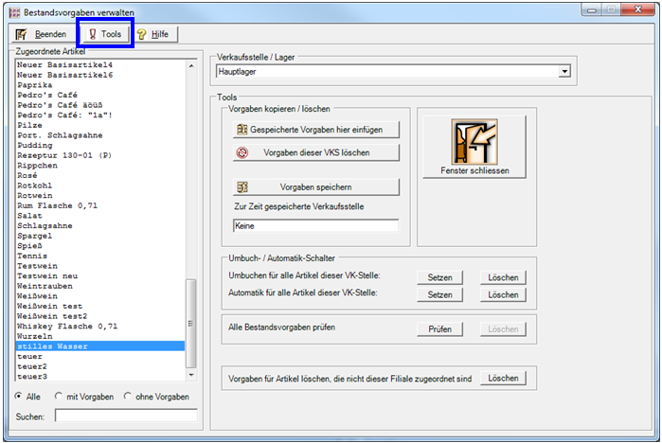Select the highlighted stilles Wasser entry
The height and width of the screenshot is (443, 662).
pos(100,346)
